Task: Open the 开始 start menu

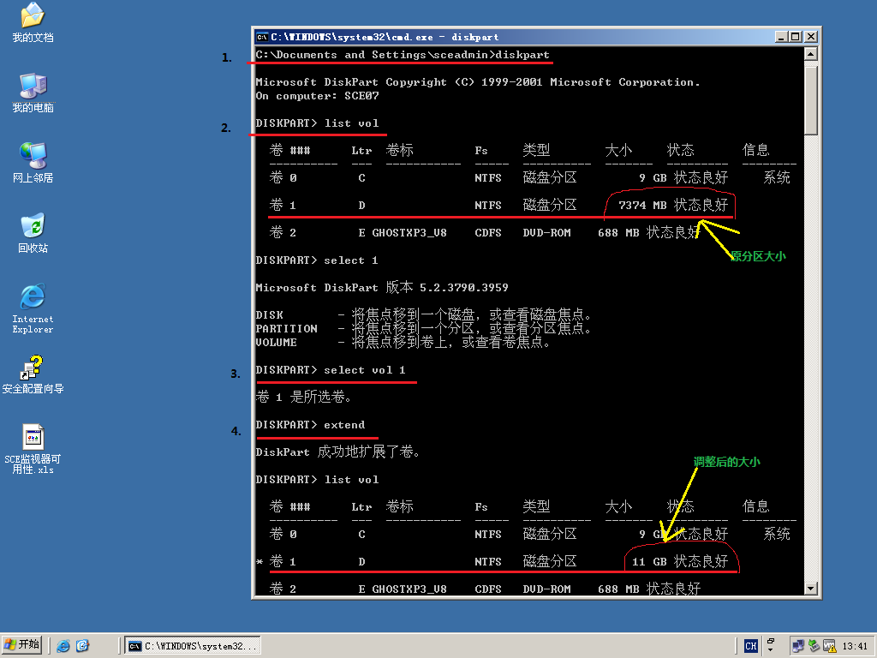Action: (x=23, y=645)
